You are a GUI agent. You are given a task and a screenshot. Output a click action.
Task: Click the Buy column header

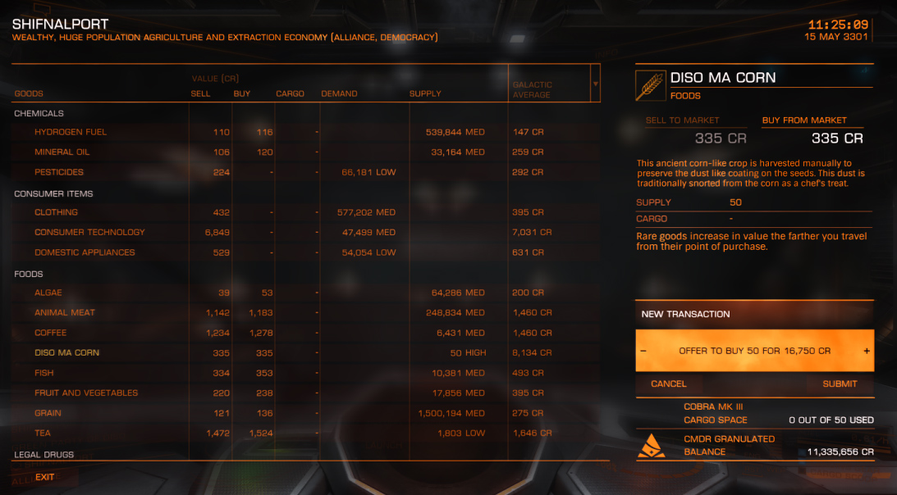pos(242,93)
